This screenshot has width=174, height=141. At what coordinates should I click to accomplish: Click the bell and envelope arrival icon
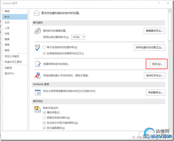[38, 109]
